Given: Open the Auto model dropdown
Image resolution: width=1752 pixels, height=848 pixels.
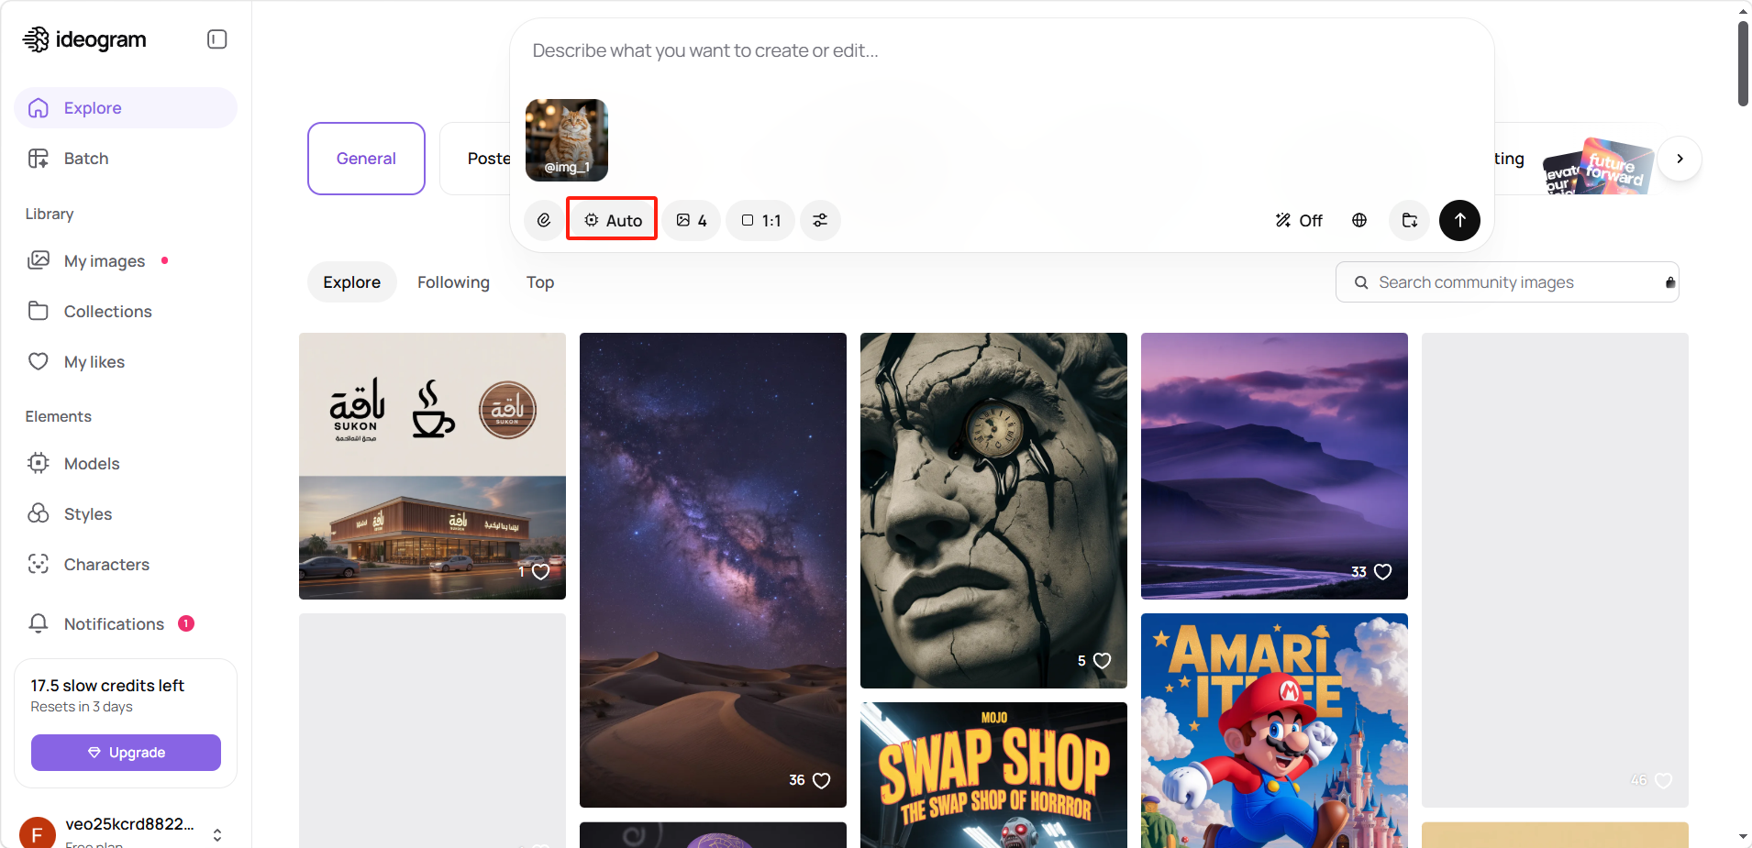Looking at the screenshot, I should (612, 220).
